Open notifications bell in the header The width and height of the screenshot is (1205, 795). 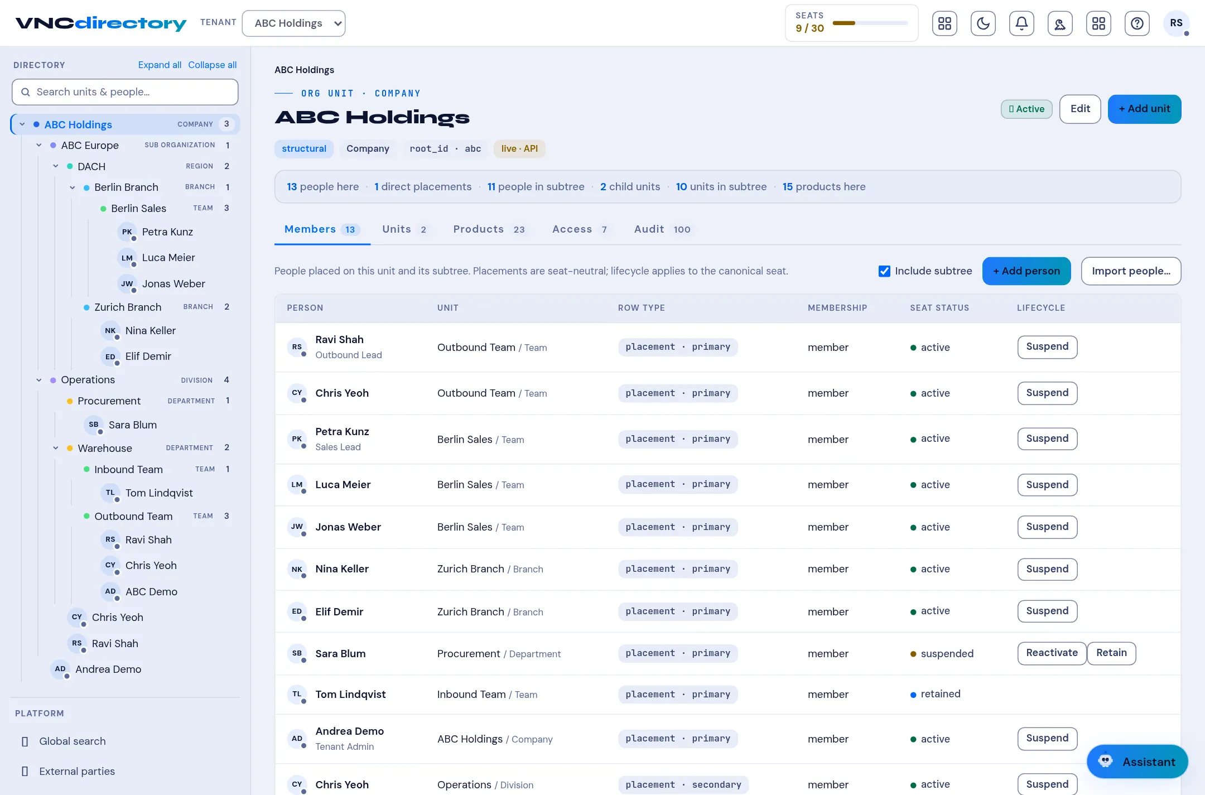tap(1021, 23)
